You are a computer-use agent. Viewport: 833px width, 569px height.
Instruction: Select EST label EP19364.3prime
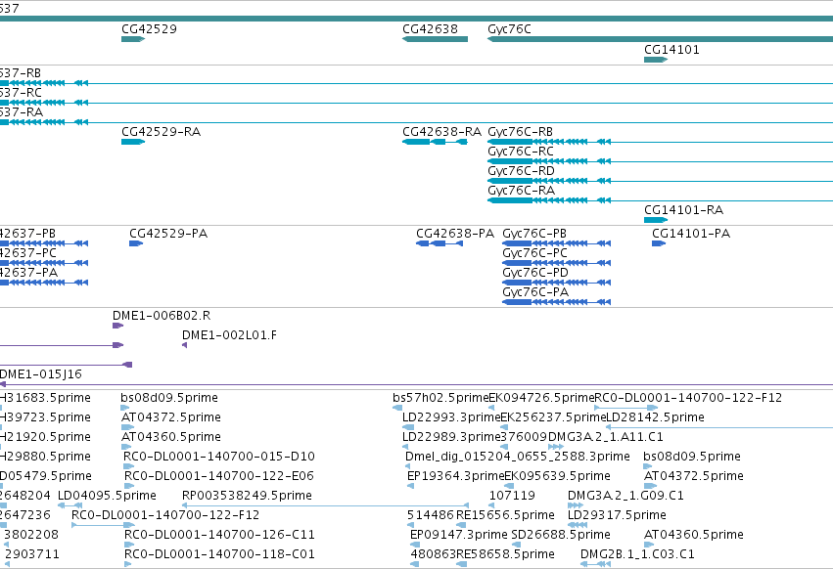[455, 477]
